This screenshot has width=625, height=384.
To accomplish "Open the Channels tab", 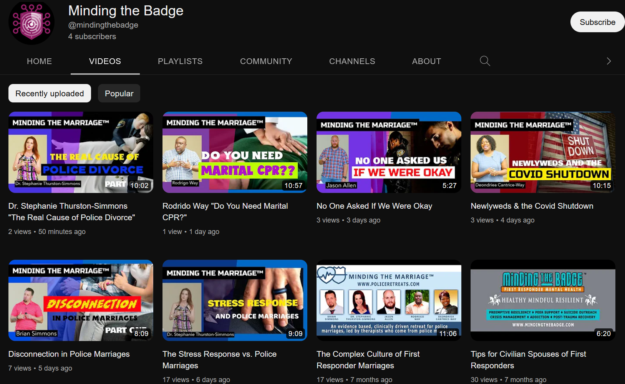I will coord(352,61).
